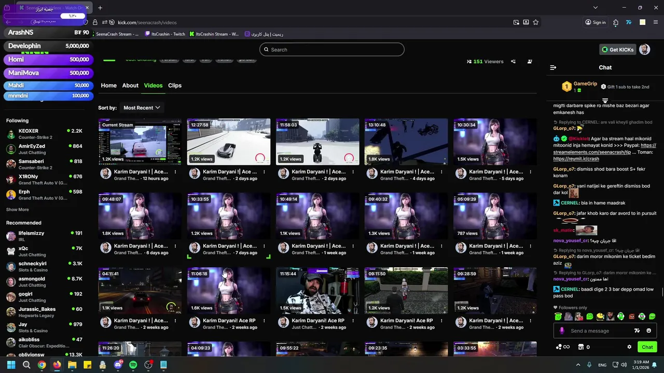
Task: Switch to the Home tab
Action: (108, 85)
